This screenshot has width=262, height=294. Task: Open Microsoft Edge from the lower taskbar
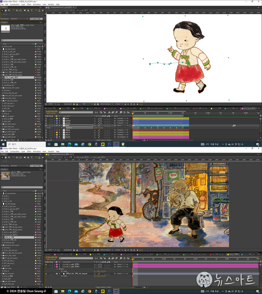[69, 291]
